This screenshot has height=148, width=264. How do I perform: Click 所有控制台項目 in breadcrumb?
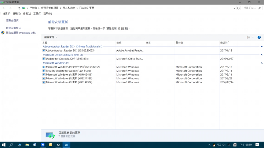click(x=49, y=8)
